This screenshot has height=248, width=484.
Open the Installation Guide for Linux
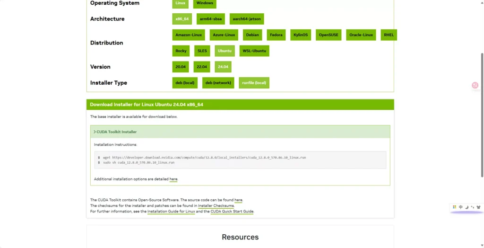(x=171, y=212)
